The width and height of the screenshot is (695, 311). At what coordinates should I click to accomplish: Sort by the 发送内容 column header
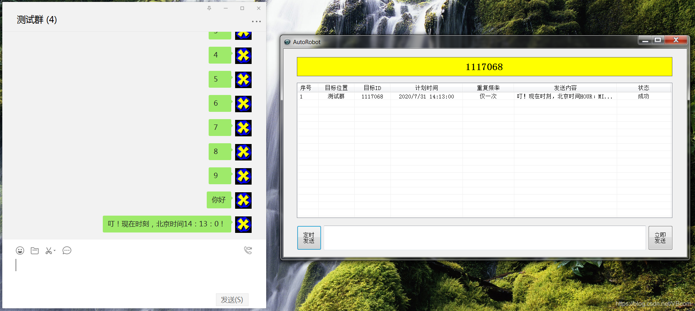click(565, 88)
